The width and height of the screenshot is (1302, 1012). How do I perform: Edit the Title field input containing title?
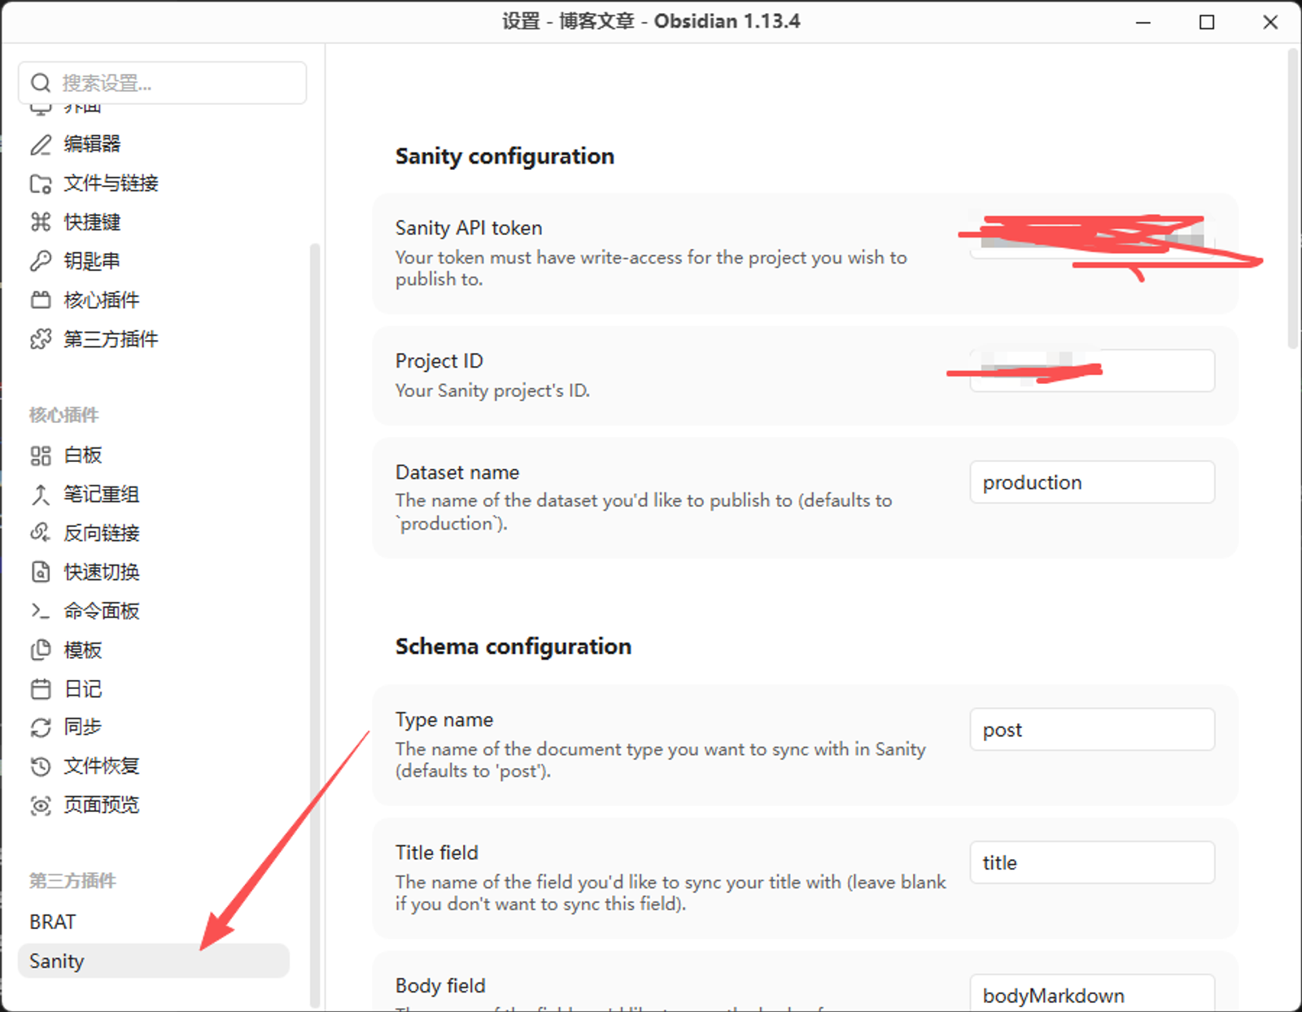[x=1092, y=862]
